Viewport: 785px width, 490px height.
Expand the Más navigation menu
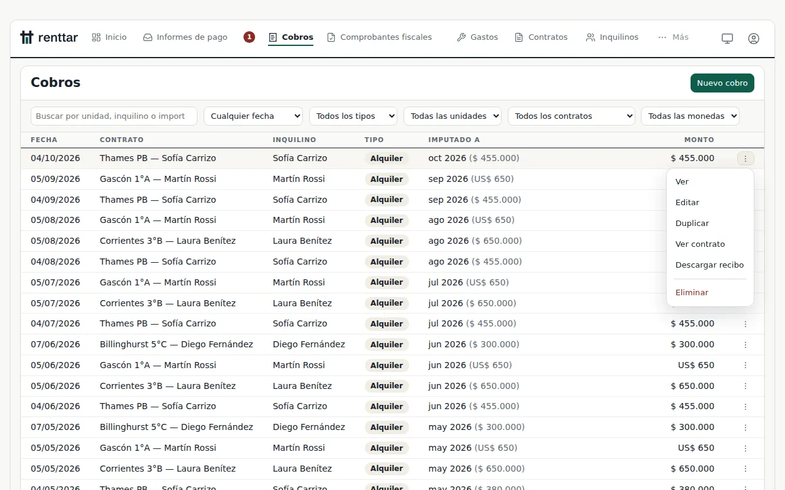click(673, 37)
